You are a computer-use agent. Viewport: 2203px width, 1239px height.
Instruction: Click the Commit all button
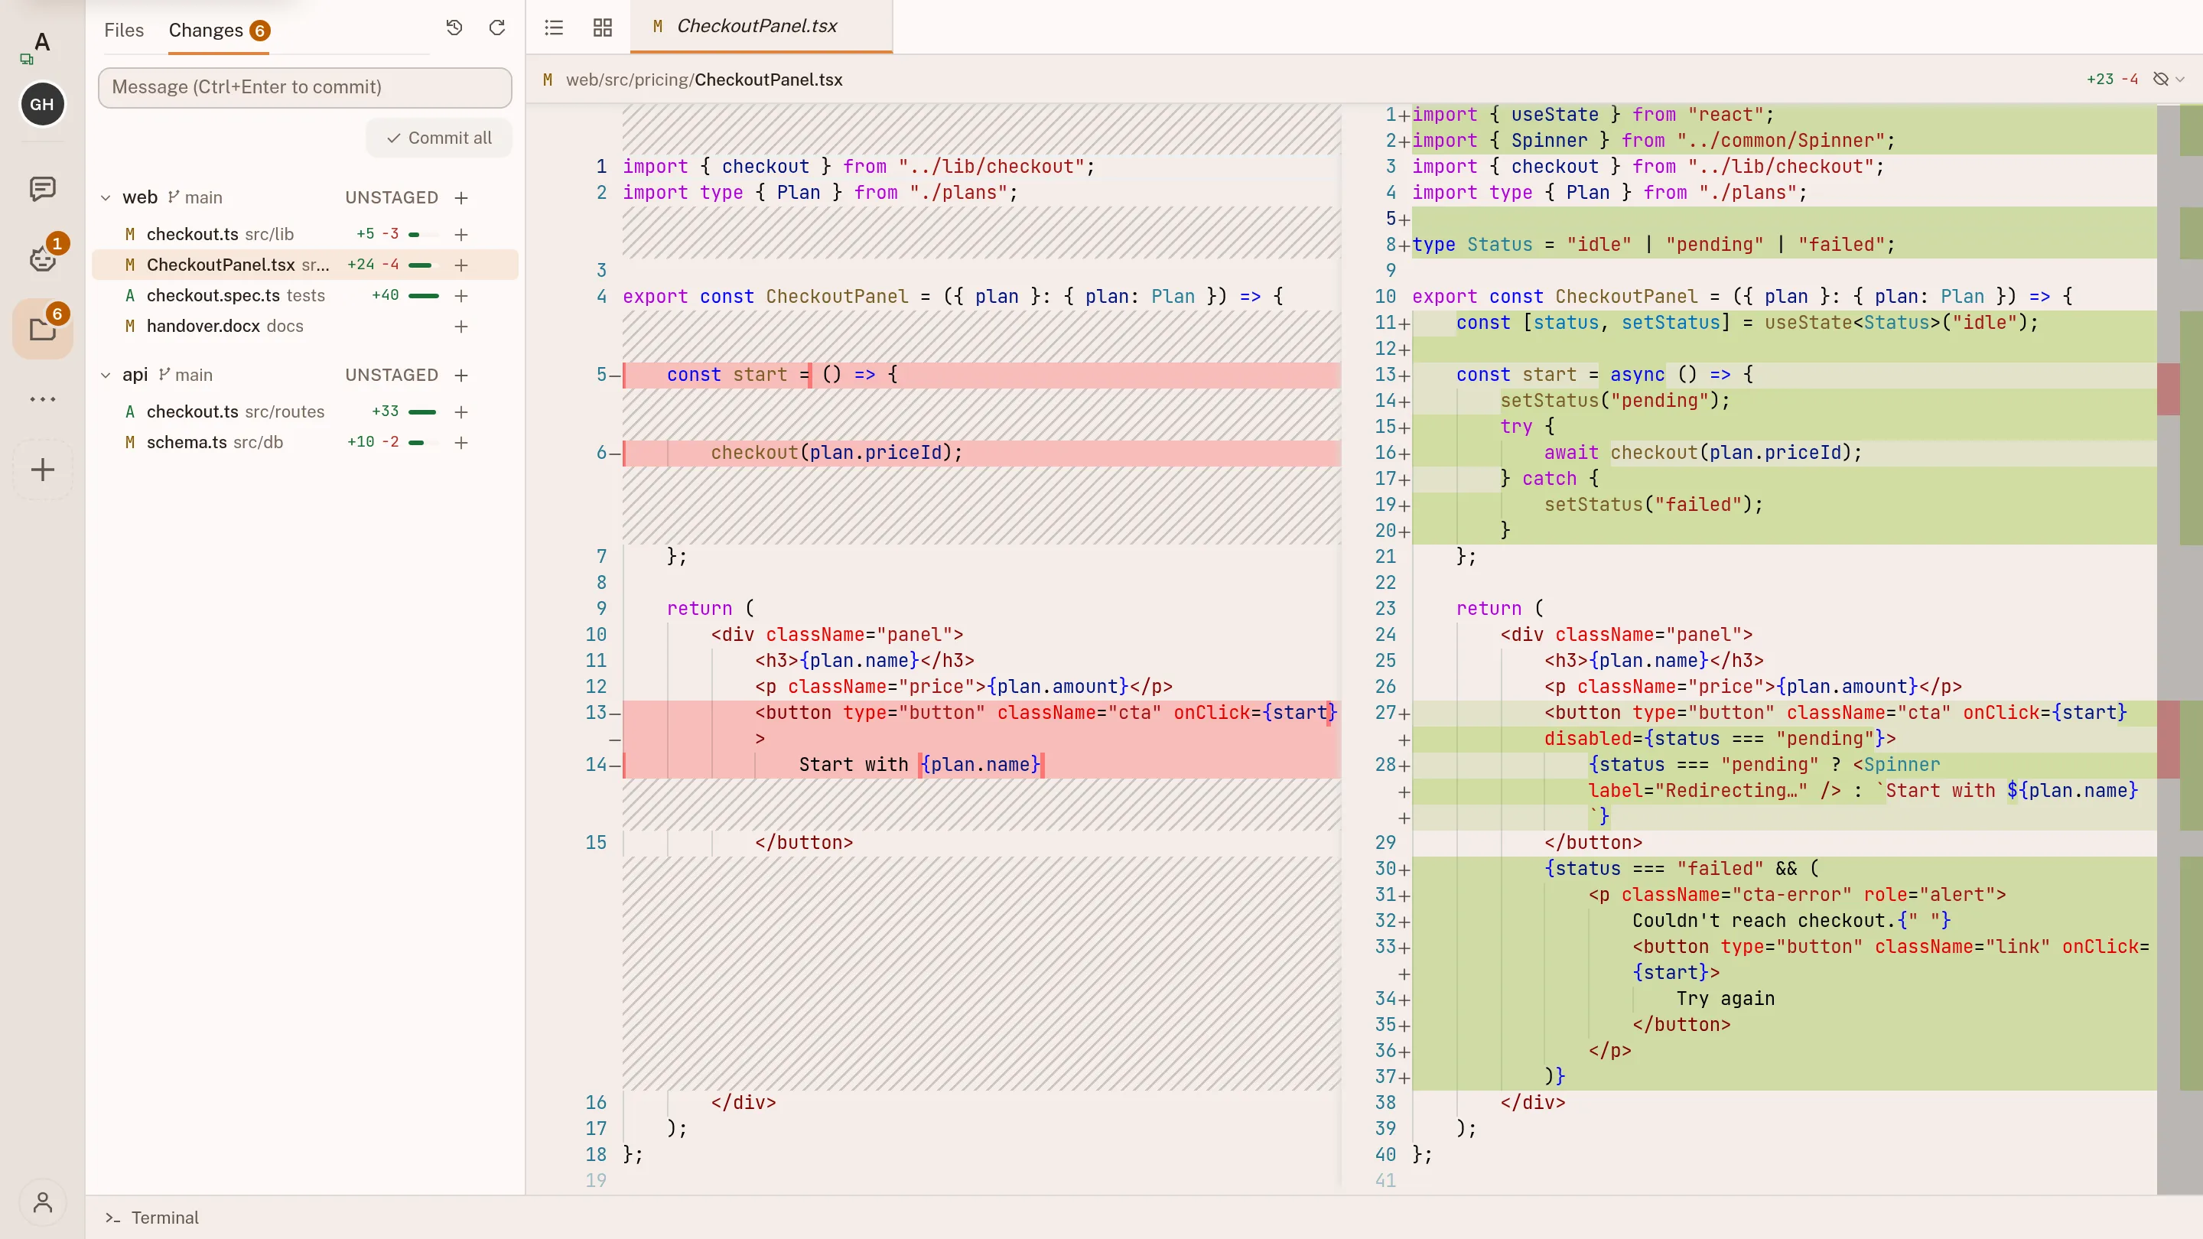pyautogui.click(x=439, y=138)
